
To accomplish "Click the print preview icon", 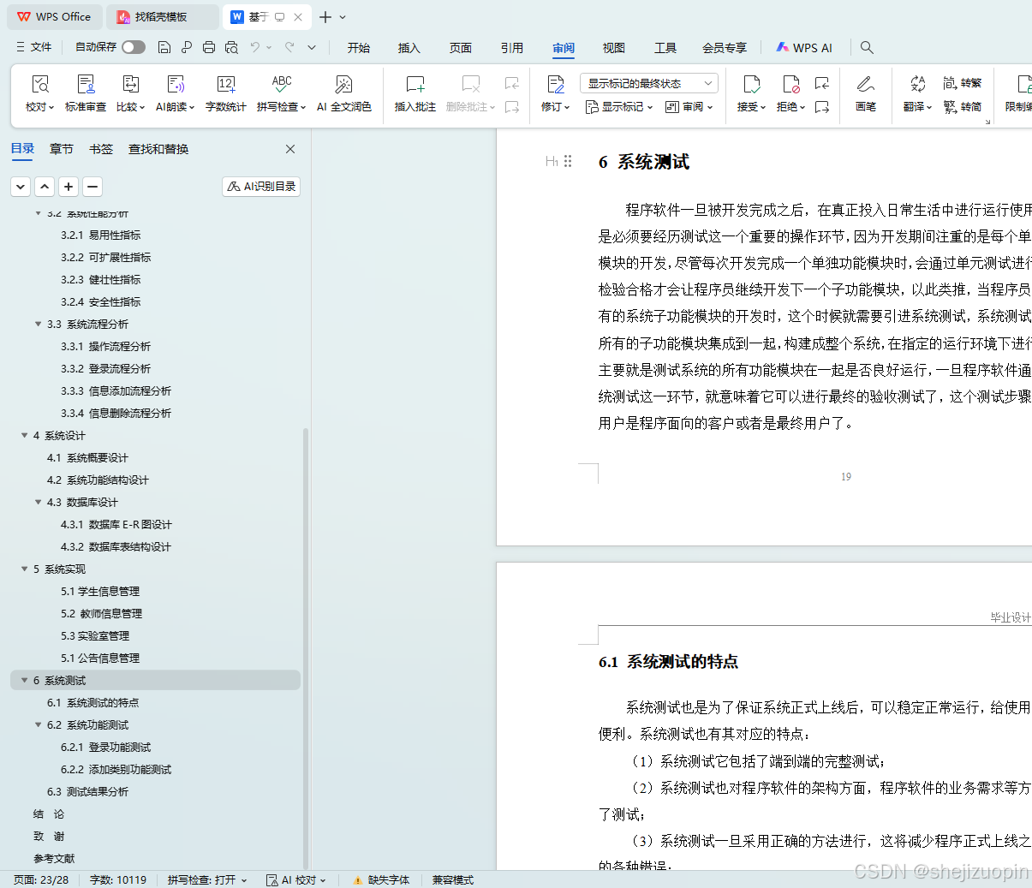I will pos(231,47).
